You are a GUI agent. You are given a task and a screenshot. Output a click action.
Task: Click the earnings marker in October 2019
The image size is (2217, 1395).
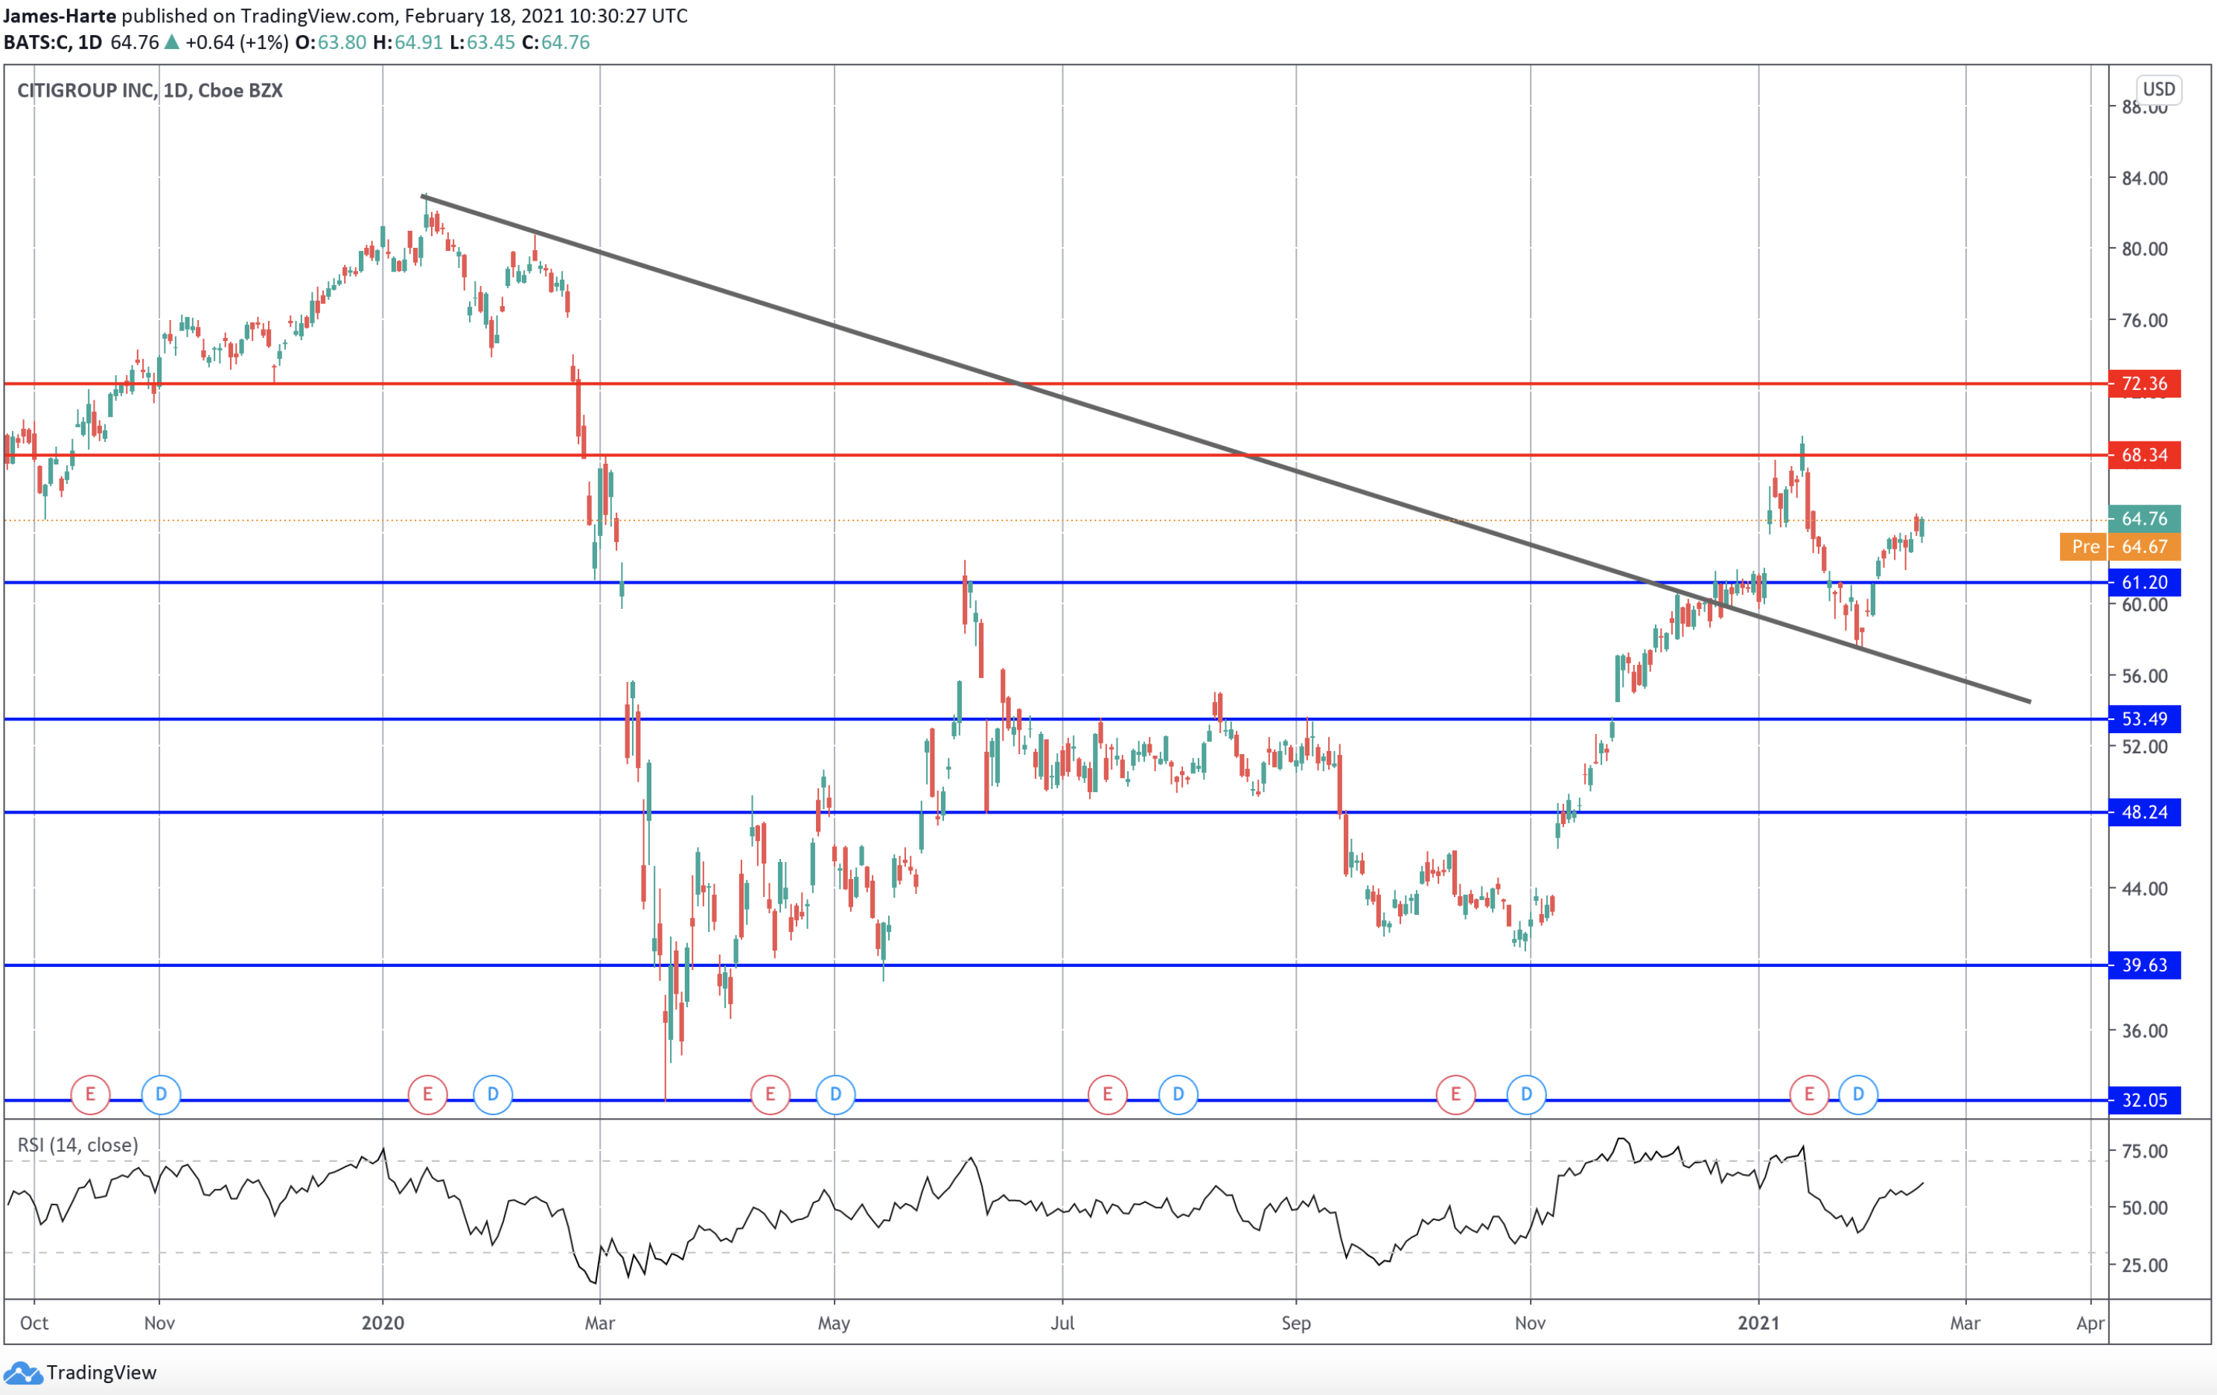90,1094
